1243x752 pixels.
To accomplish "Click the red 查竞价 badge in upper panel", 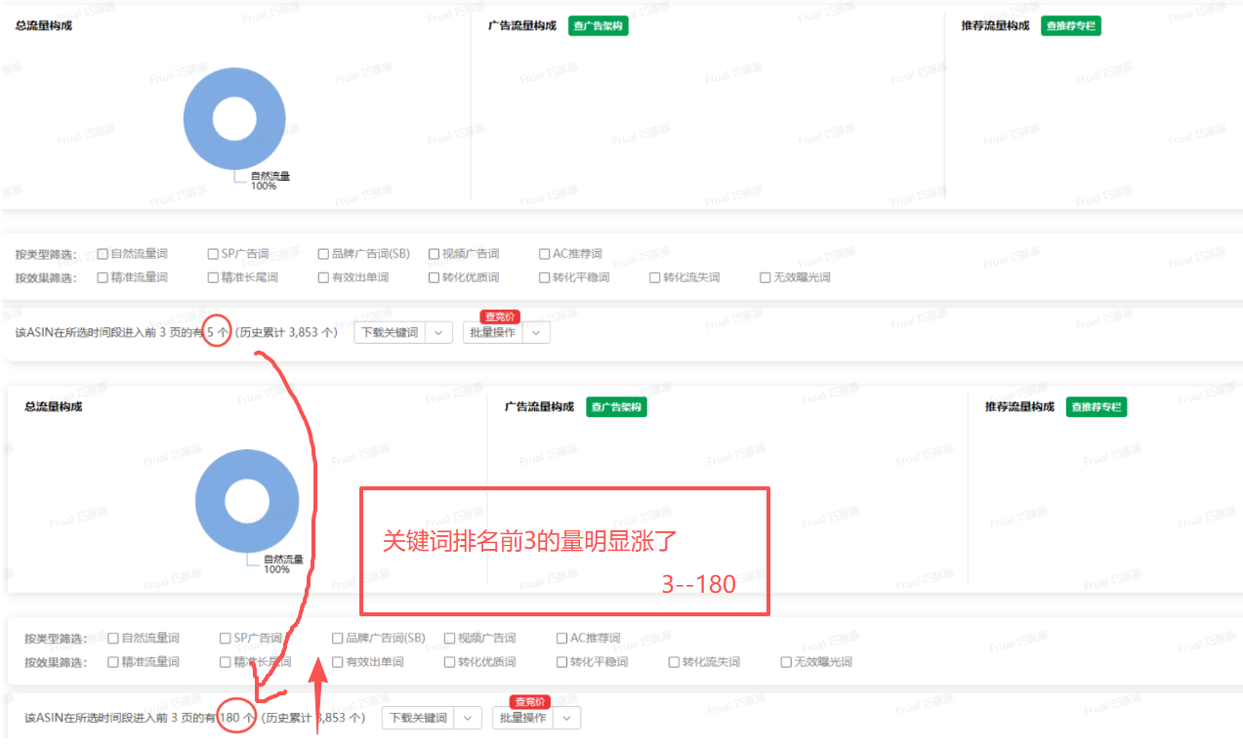I will click(x=500, y=316).
